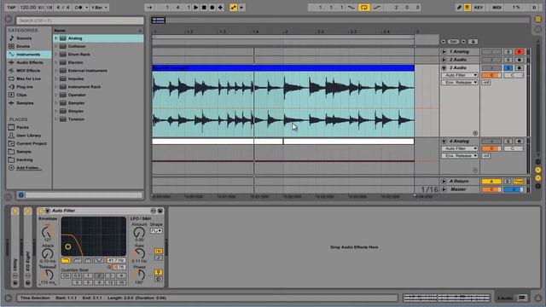
Task: Click the filter cutoff point in display
Action: (x=68, y=246)
